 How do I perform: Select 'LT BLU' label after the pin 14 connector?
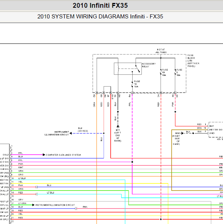pyautogui.click(x=50, y=193)
